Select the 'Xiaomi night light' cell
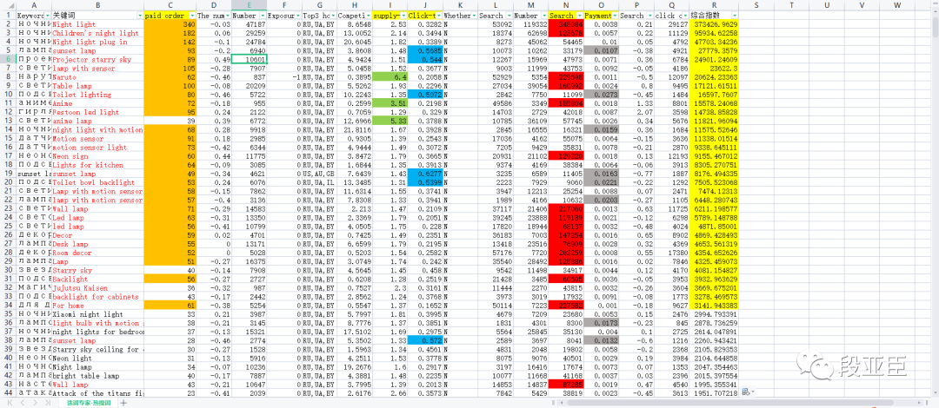 (x=97, y=314)
